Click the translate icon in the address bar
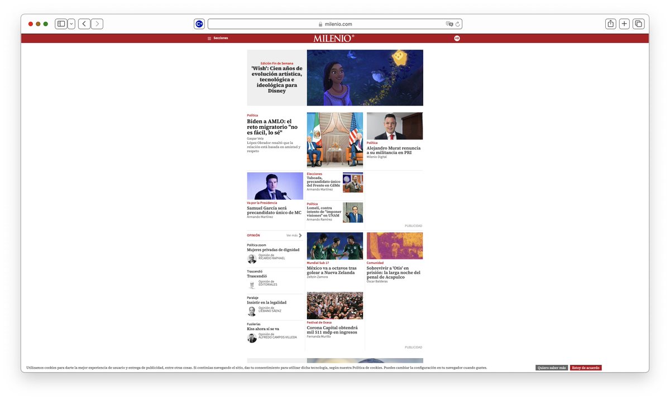This screenshot has height=400, width=670. coord(449,24)
